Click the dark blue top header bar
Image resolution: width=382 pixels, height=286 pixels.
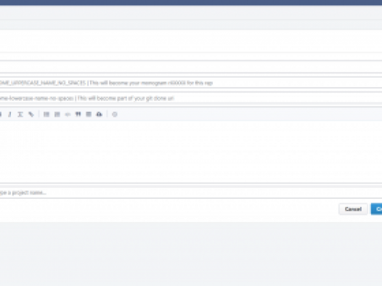point(191,2)
